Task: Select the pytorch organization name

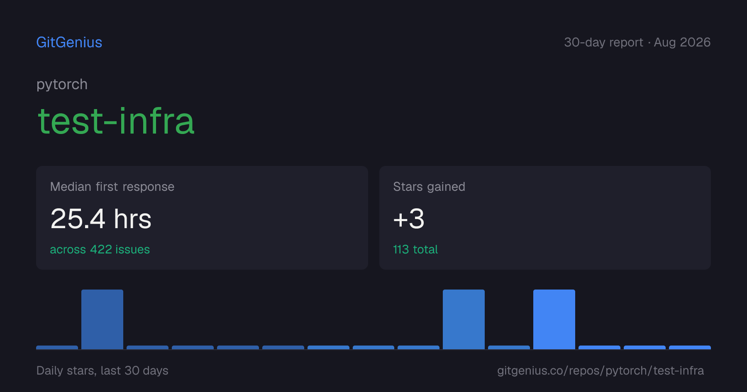Action: 62,85
